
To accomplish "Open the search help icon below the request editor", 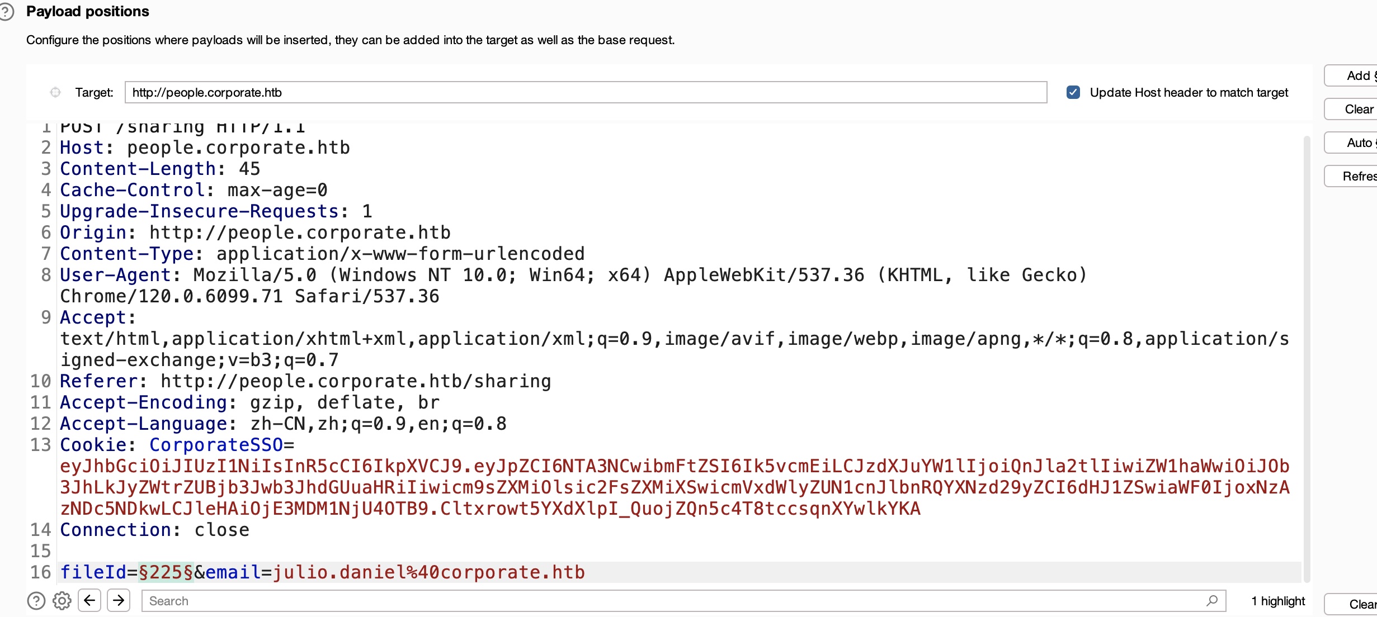I will (x=36, y=601).
